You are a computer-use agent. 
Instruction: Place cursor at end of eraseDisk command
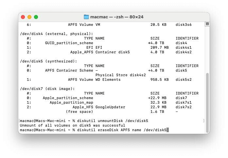pyautogui.click(x=167, y=130)
